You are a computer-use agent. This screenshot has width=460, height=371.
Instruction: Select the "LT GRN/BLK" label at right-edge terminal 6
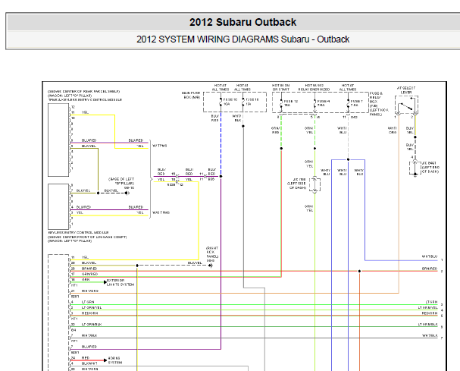427,324
